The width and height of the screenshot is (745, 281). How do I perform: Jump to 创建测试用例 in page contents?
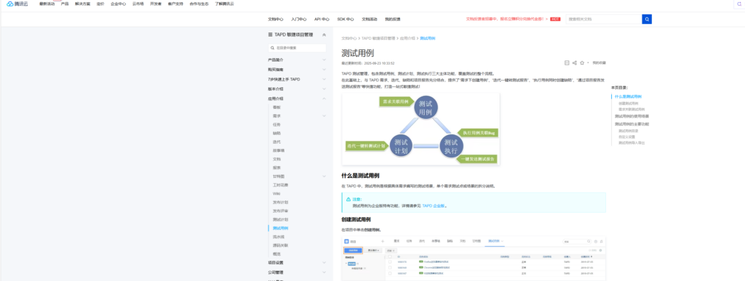click(x=628, y=103)
